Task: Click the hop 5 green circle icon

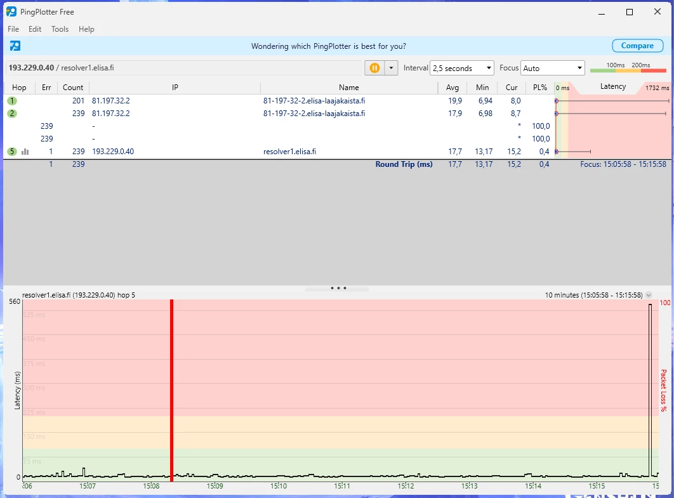Action: [12, 152]
